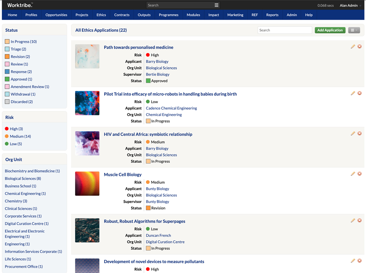This screenshot has width=366, height=273.
Task: Open applicant Duncan French link
Action: [x=158, y=235]
